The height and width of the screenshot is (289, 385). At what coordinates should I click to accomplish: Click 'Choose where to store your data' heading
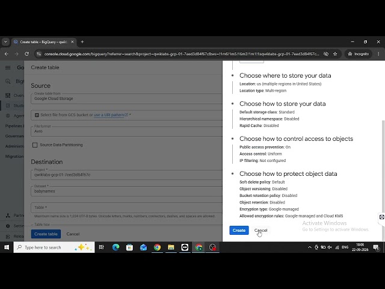pyautogui.click(x=285, y=75)
